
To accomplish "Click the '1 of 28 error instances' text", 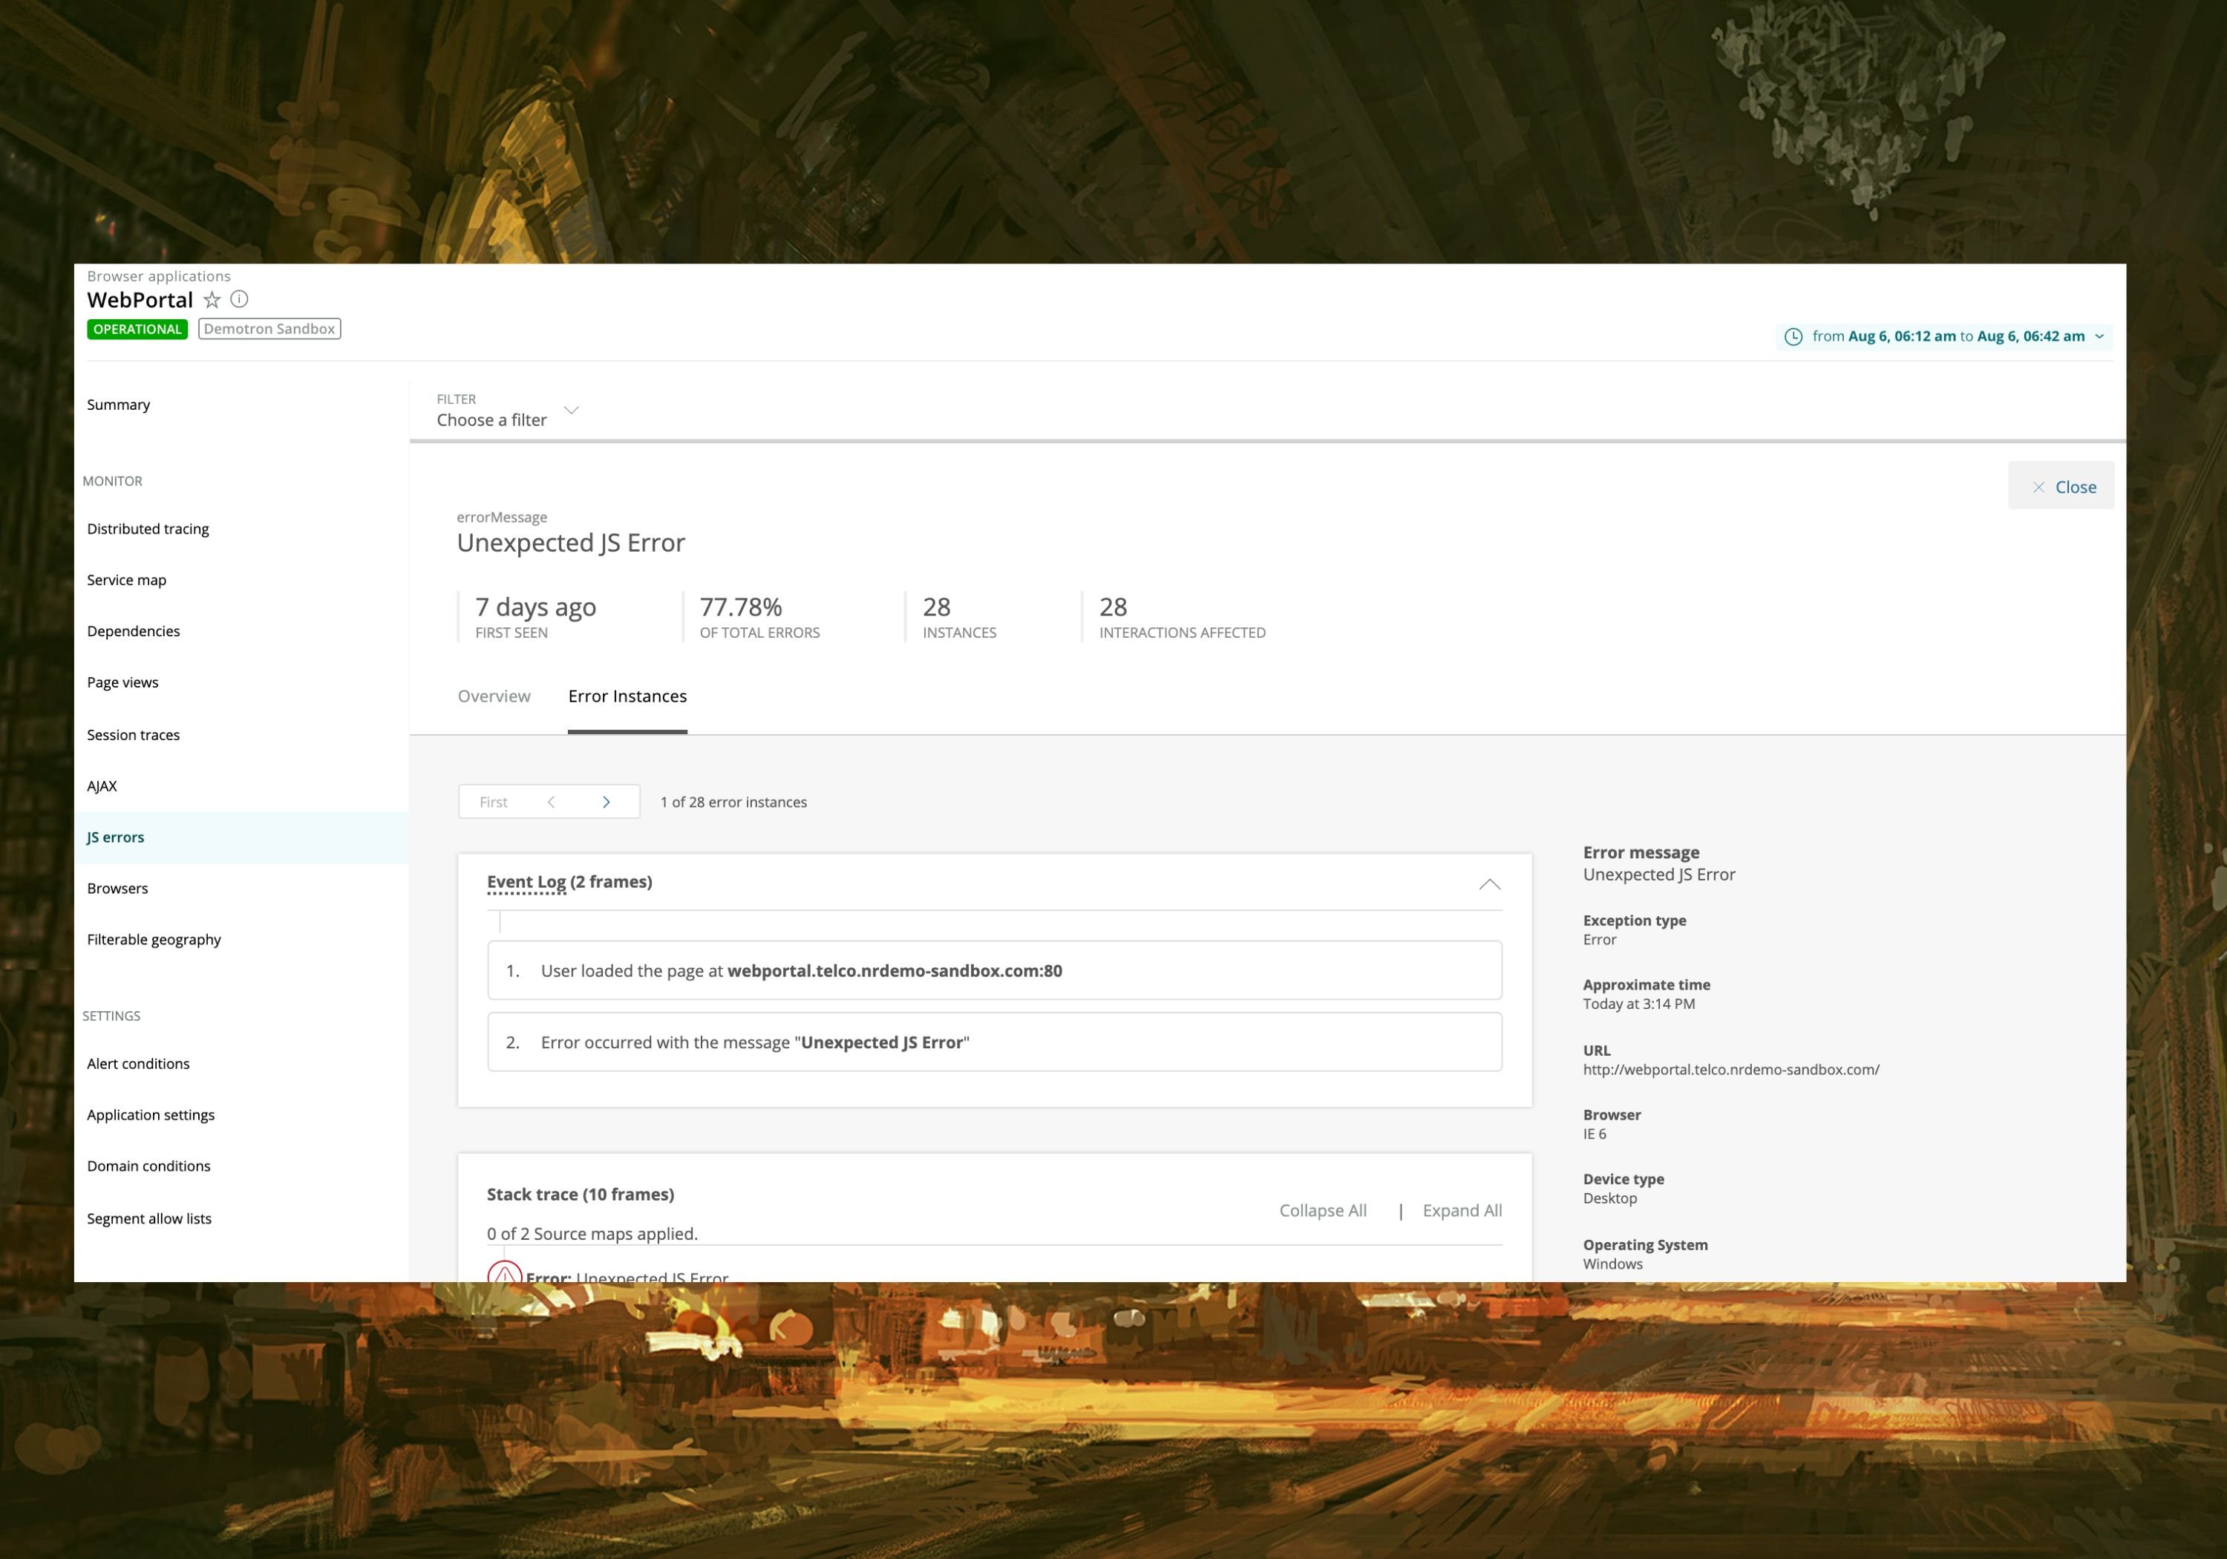I will (x=733, y=803).
